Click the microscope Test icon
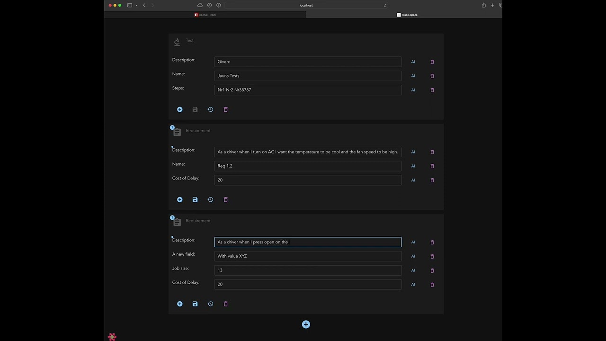Image resolution: width=606 pixels, height=341 pixels. coord(177,42)
